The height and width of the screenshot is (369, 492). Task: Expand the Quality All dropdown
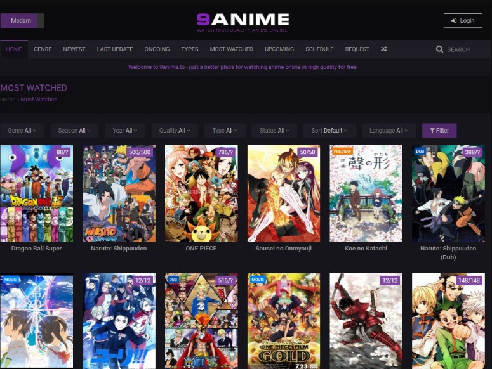[x=175, y=131]
